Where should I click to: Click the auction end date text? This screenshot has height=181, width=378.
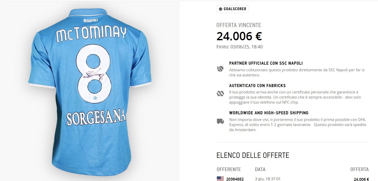pos(240,47)
